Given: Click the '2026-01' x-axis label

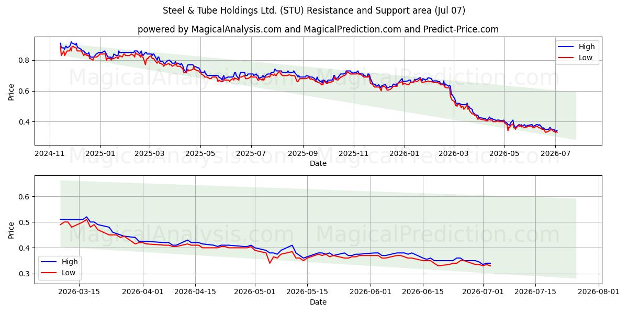Looking at the screenshot, I should pyautogui.click(x=405, y=154).
